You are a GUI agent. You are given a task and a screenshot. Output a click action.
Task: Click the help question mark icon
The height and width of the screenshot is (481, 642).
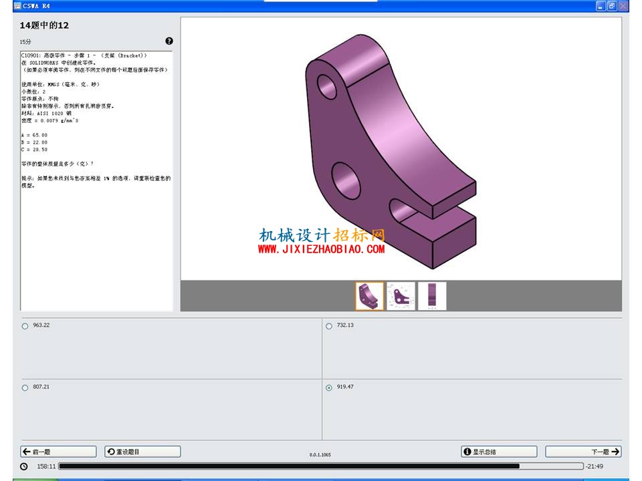pos(169,41)
